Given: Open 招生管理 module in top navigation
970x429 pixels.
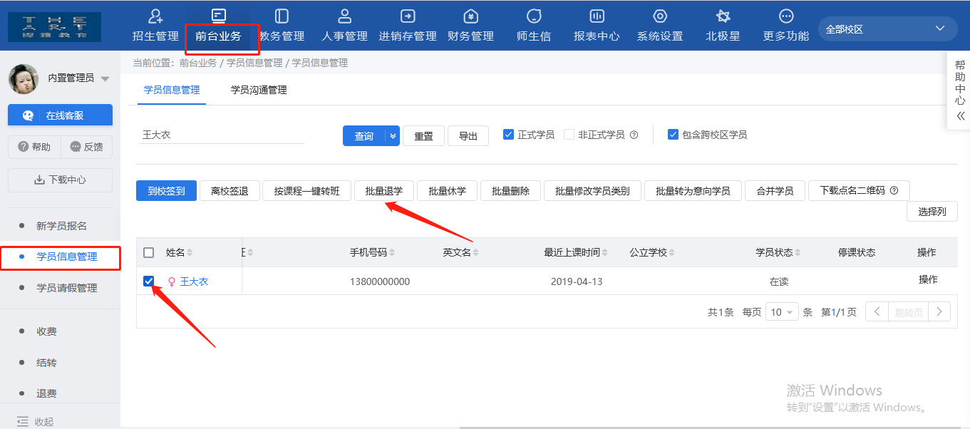Looking at the screenshot, I should tap(155, 25).
